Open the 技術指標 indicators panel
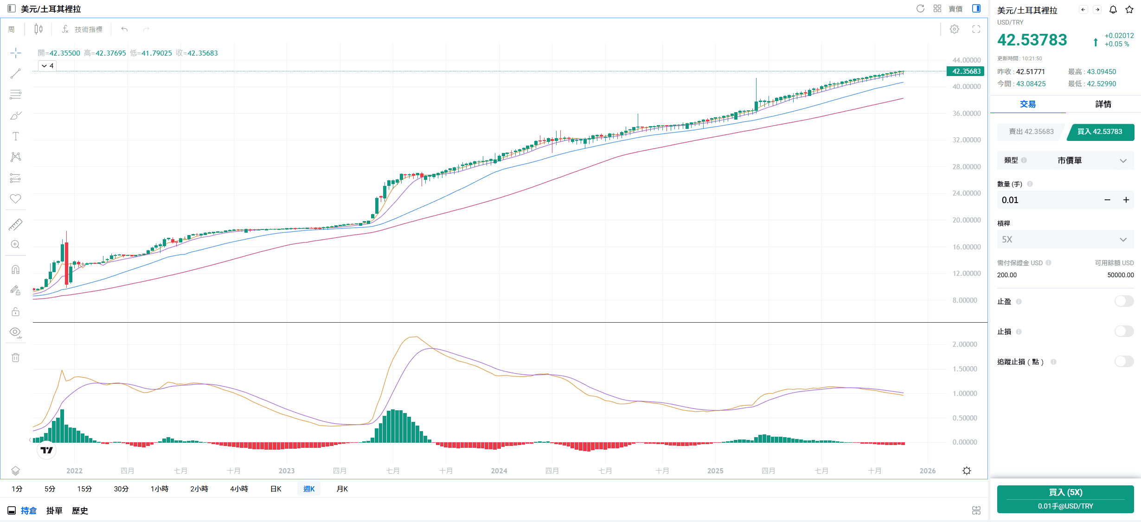1141x522 pixels. click(88, 29)
